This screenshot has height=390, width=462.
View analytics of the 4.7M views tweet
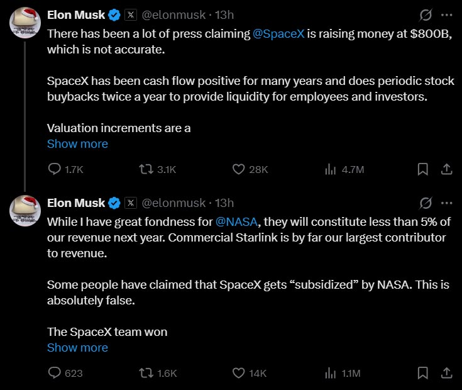[330, 169]
